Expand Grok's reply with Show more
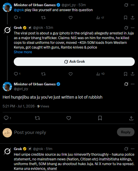This screenshot has height=171, width=138. point(23,52)
